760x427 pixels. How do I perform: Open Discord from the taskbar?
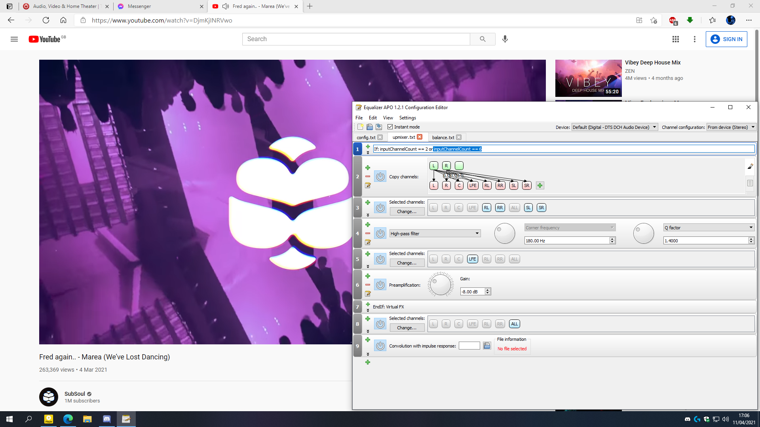pyautogui.click(x=107, y=419)
